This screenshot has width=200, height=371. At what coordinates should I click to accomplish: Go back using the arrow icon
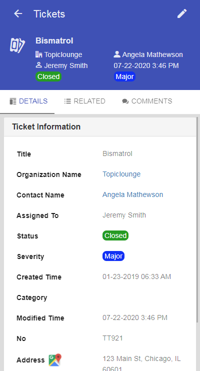coord(18,13)
